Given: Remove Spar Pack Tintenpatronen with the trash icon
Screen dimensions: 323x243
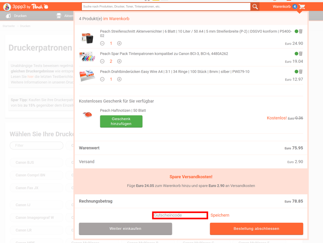Looking at the screenshot, I should pos(301,53).
